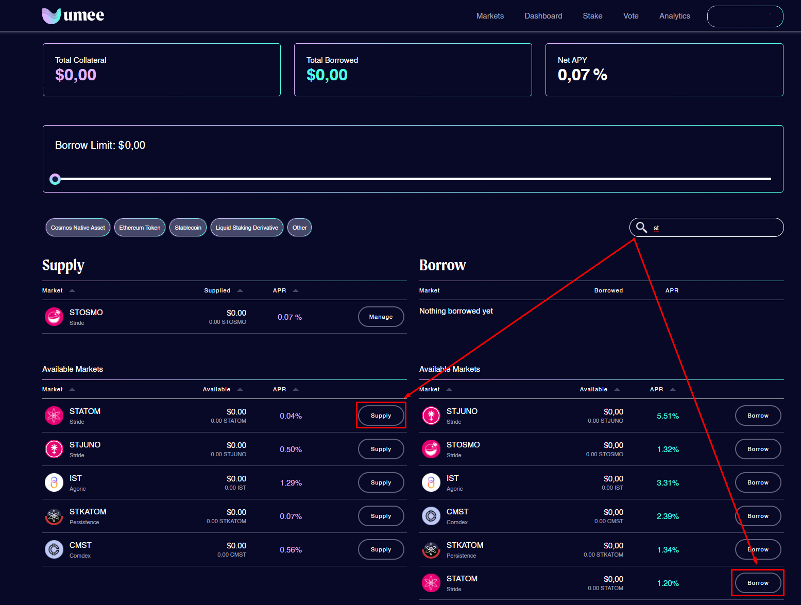The height and width of the screenshot is (605, 801).
Task: Sort Supply table by APR arrow
Action: (x=296, y=290)
